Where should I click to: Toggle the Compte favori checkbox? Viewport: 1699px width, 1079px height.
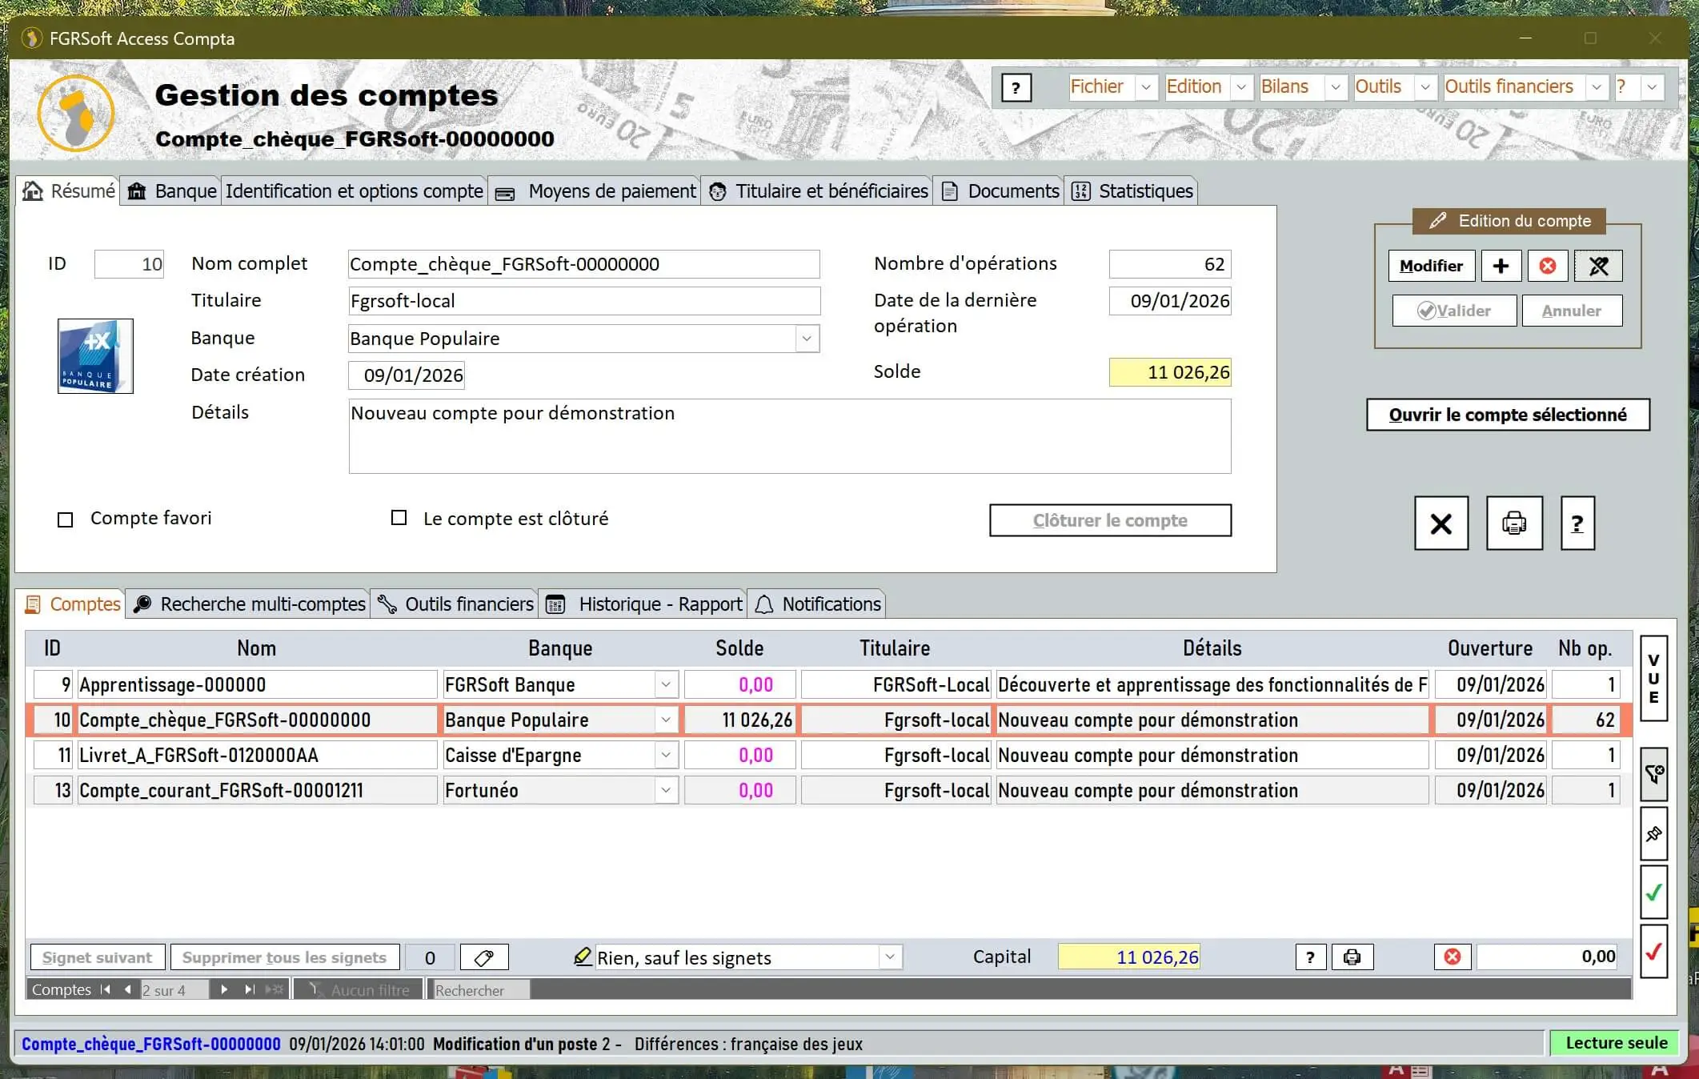[x=66, y=519]
